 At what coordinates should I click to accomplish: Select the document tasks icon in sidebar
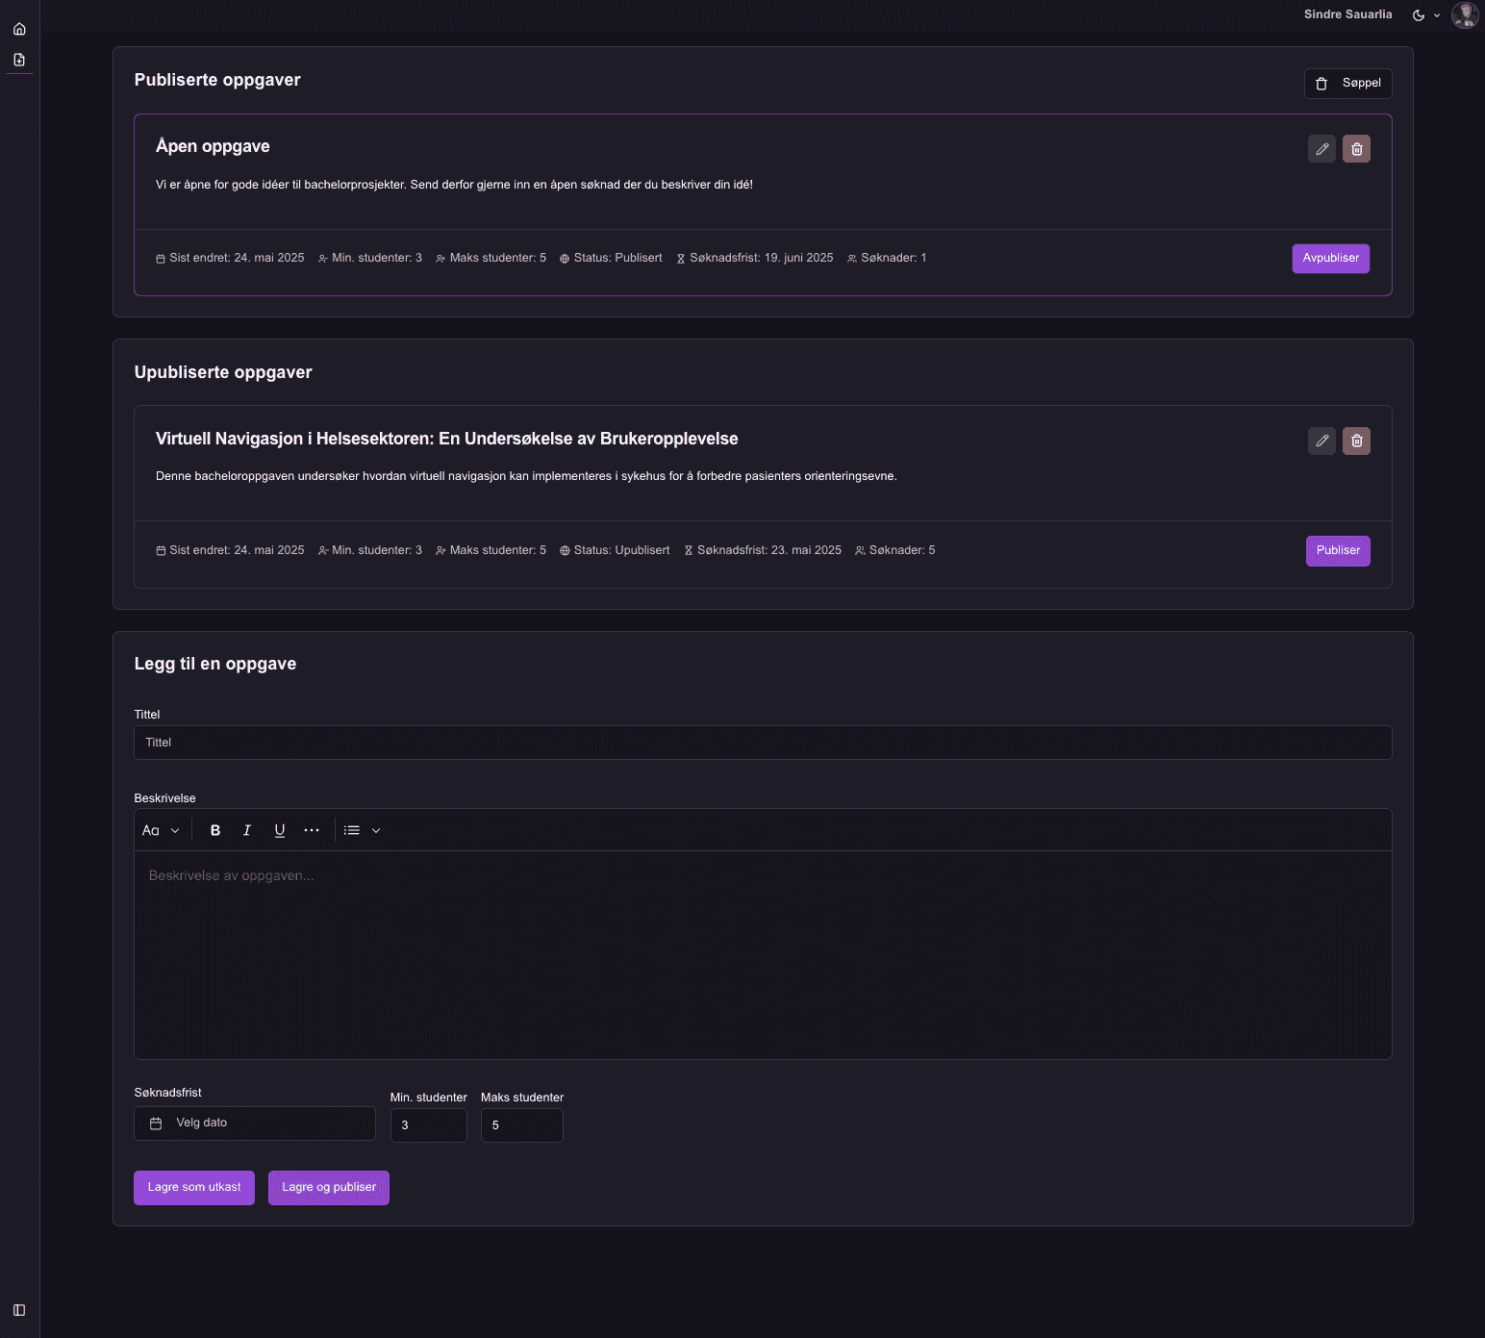click(x=19, y=60)
